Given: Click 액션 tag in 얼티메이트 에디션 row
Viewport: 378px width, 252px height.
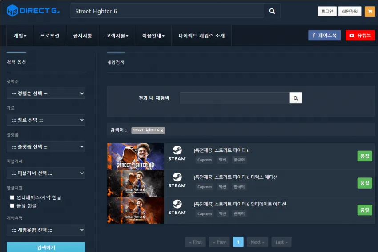Looking at the screenshot, I should [222, 214].
